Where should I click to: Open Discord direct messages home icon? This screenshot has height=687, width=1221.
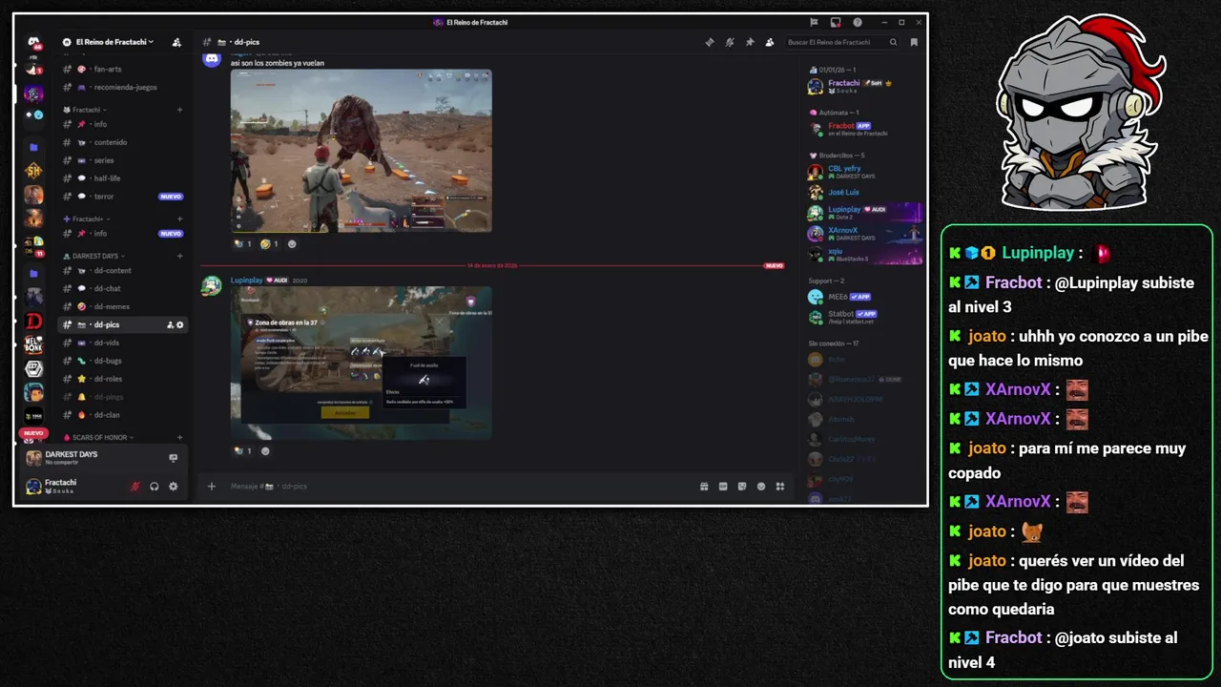(33, 43)
